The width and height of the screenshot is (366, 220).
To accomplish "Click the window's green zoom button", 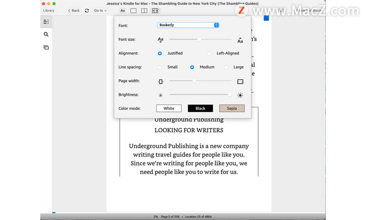I will 54,4.
